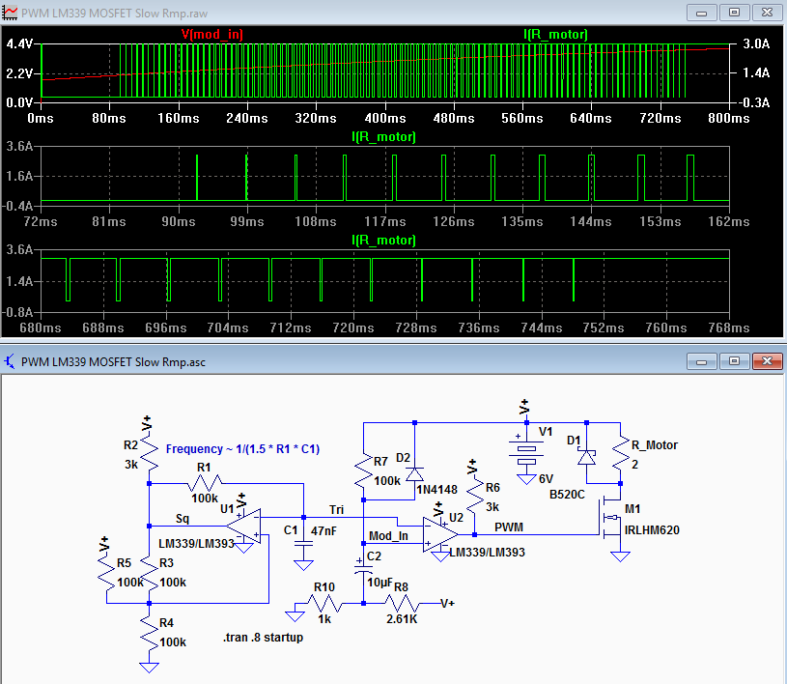Click the 117ms time axis label in middle pane
The image size is (787, 684).
coord(385,221)
